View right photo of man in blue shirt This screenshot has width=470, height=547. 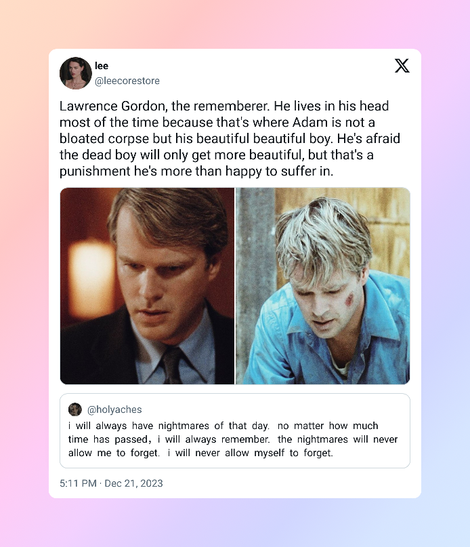(x=323, y=286)
